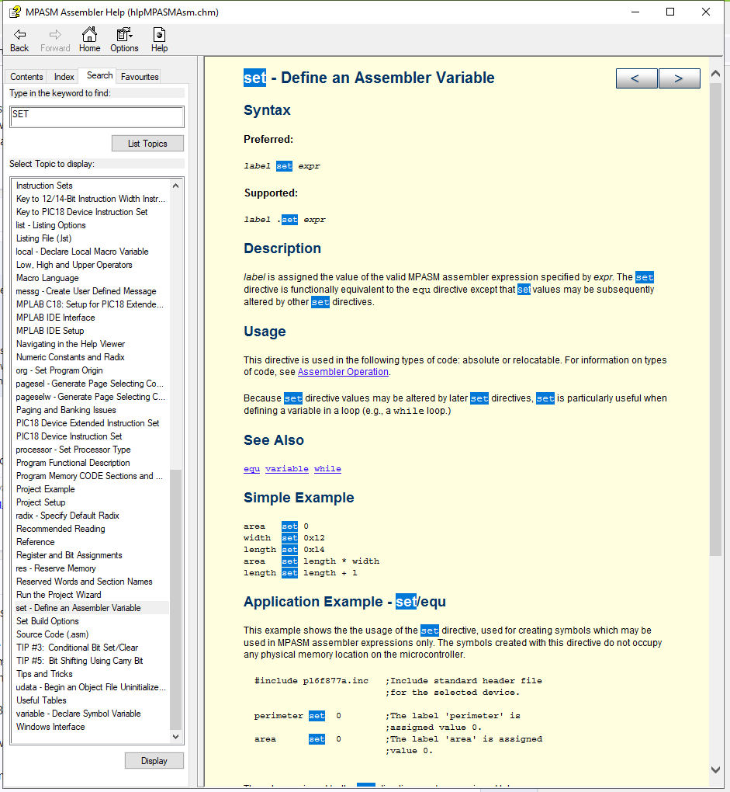
Task: Select 'set - Define an Assembler Variable'
Action: [x=78, y=608]
